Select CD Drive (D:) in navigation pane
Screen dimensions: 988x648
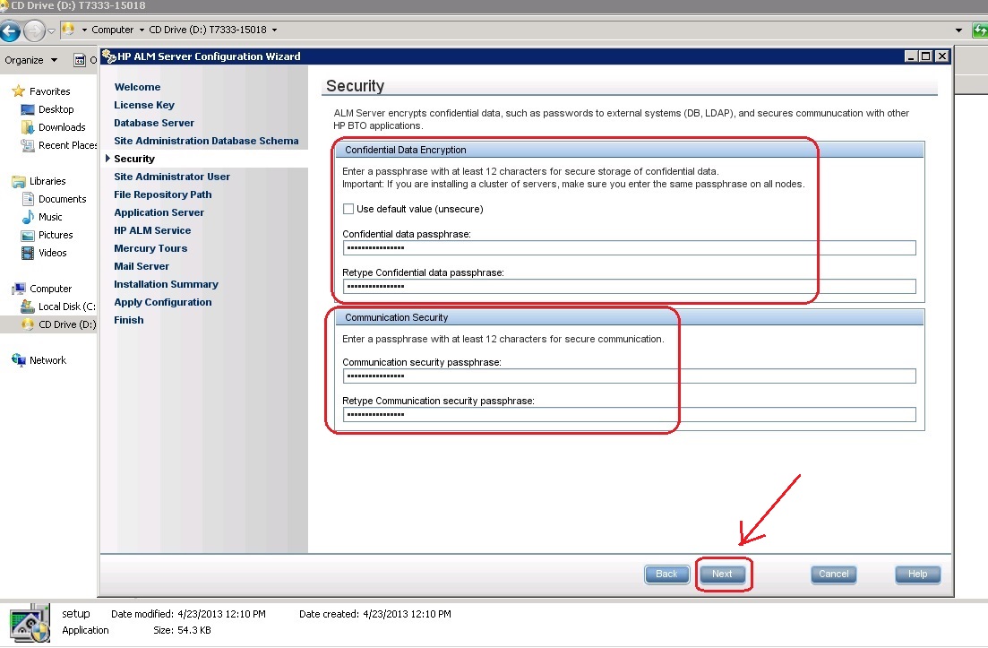pyautogui.click(x=67, y=324)
